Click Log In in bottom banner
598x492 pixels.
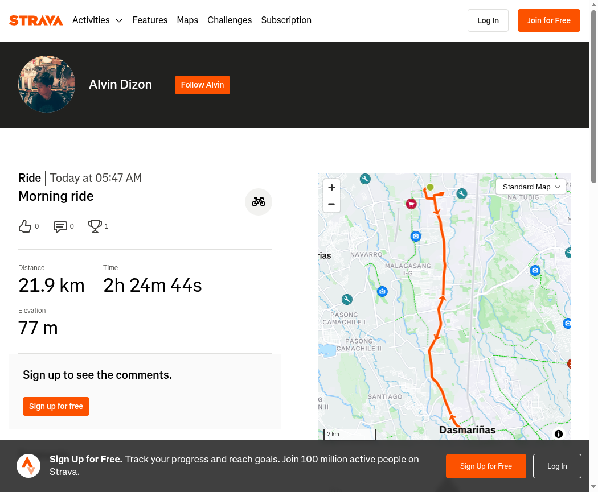pos(557,466)
